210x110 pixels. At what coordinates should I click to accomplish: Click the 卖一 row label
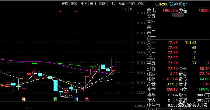coord(151,37)
